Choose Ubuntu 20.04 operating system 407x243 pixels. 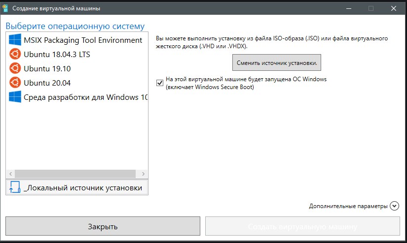[77, 83]
